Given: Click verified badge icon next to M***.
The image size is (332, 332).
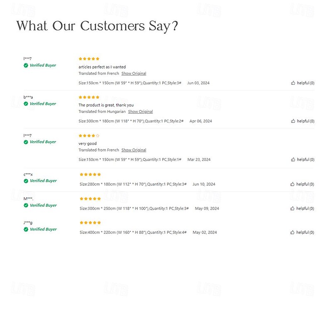Looking at the screenshot, I should 26,205.
